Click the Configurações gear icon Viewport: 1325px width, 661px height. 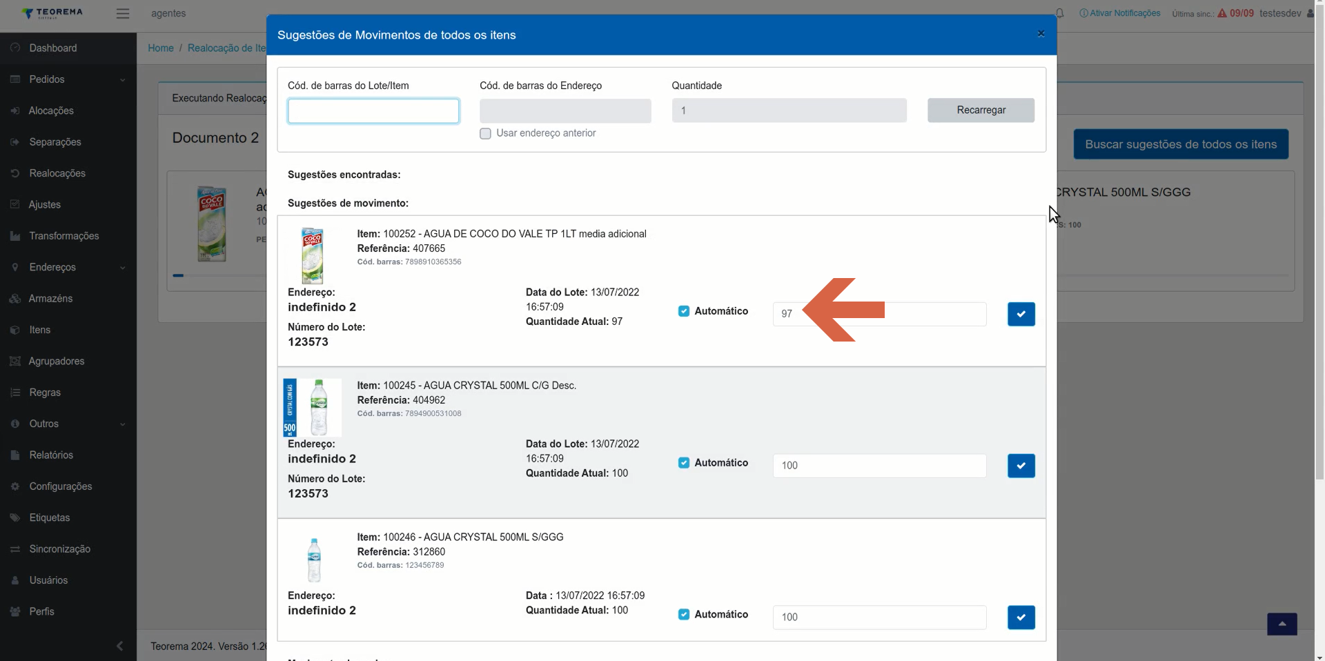tap(15, 486)
